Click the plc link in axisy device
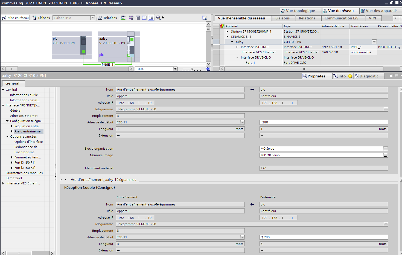Screen dimensions: 402x255 [x=101, y=55]
